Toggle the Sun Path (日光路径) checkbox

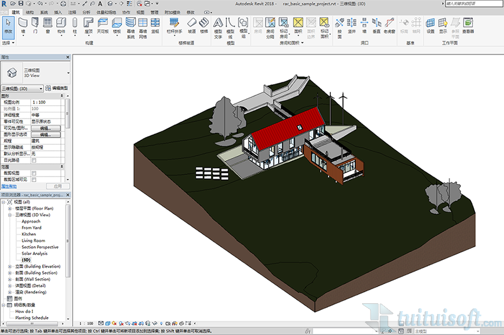pos(34,160)
